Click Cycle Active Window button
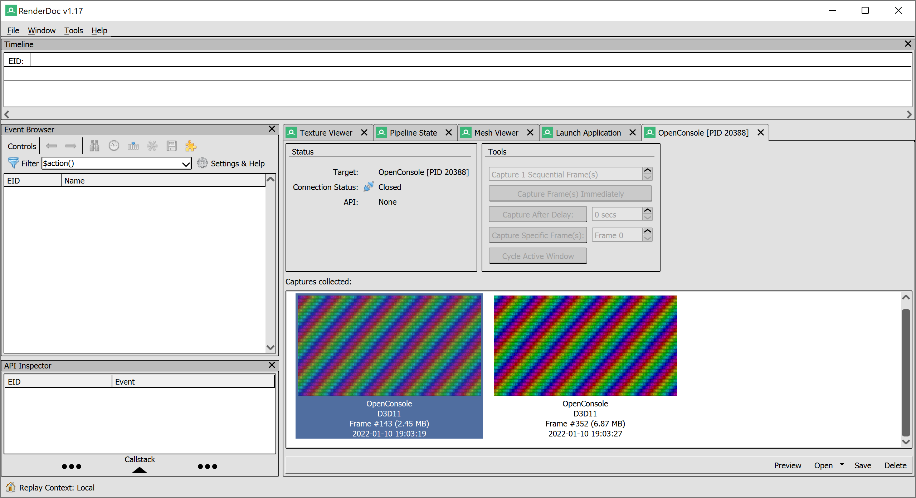This screenshot has height=498, width=916. 537,257
